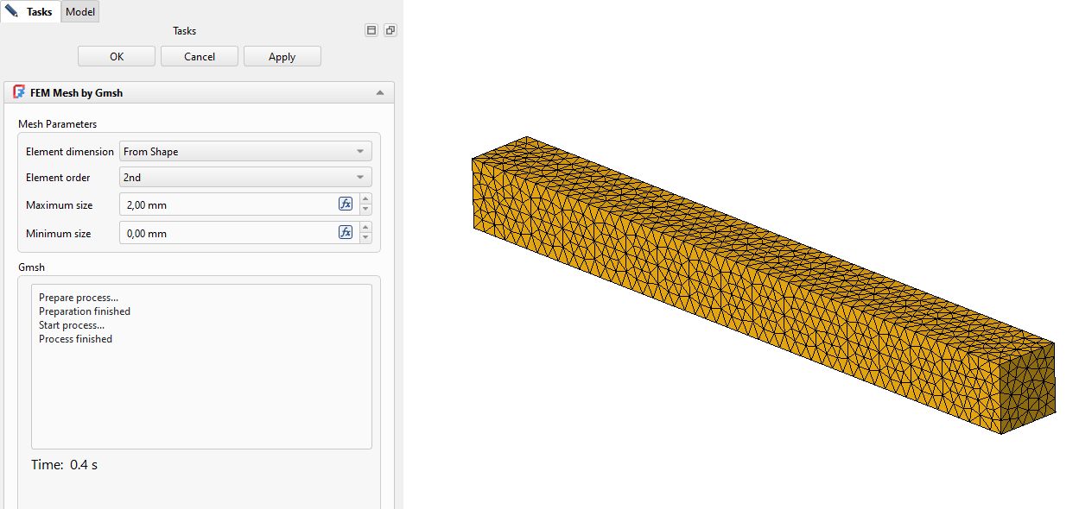Open expression editor for Maximum size
Viewport: 1079px width, 509px height.
click(346, 204)
